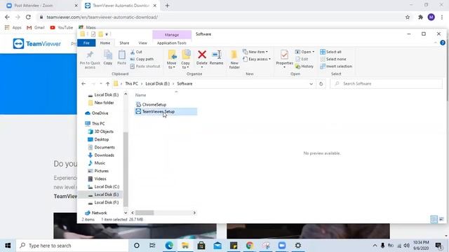Open Microsoft Edge from taskbar
The width and height of the screenshot is (449, 252).
coord(169,246)
